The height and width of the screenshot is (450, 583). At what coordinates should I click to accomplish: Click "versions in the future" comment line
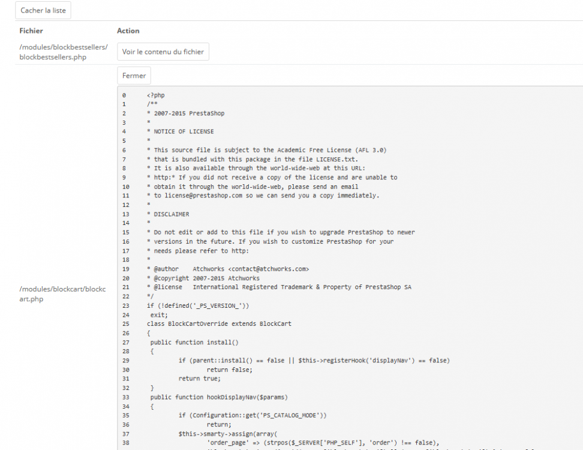pyautogui.click(x=271, y=242)
